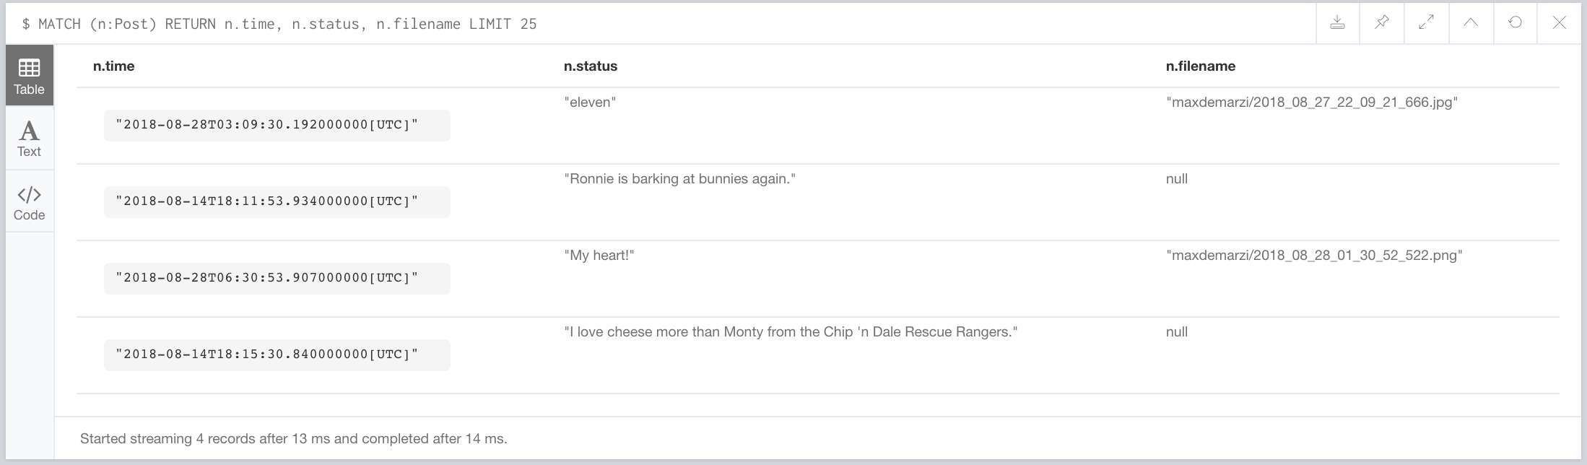Select the 2018-08-28T03:09:30 timestamp value

[267, 125]
